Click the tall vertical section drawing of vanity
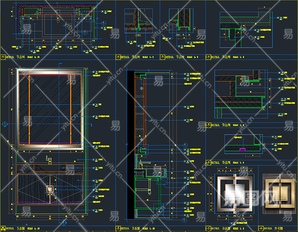Screen dimensions: 298x232 (150, 145)
